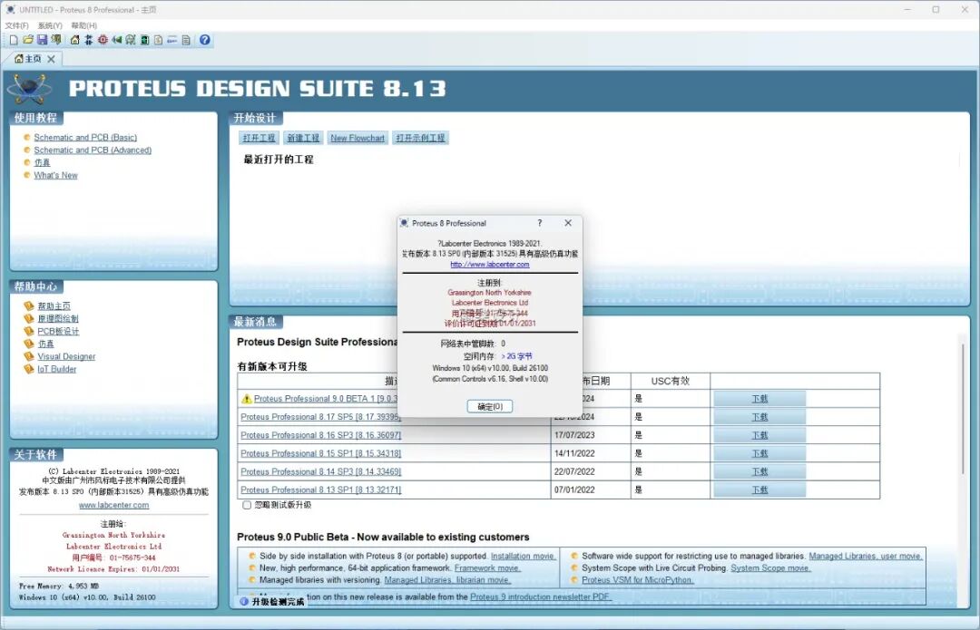Select the Home Page toolbar icon
The height and width of the screenshot is (630, 980).
click(x=73, y=40)
